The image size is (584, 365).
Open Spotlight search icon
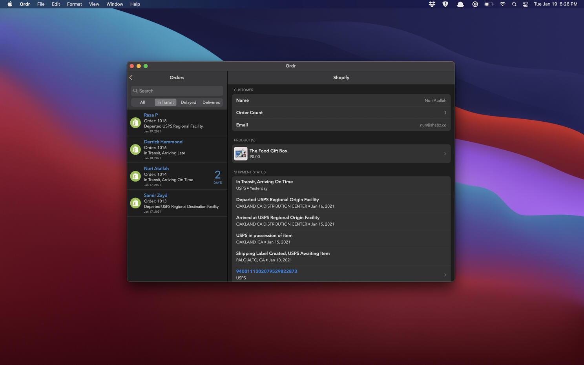tap(514, 4)
